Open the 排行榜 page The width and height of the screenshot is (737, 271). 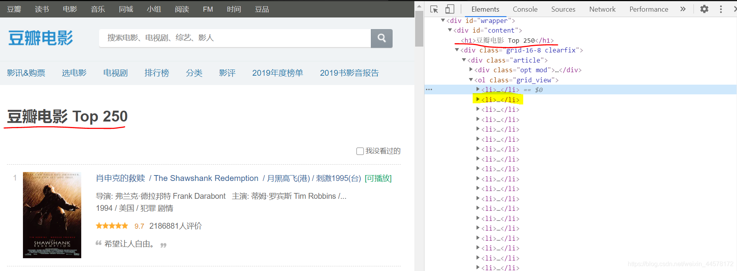(x=157, y=73)
